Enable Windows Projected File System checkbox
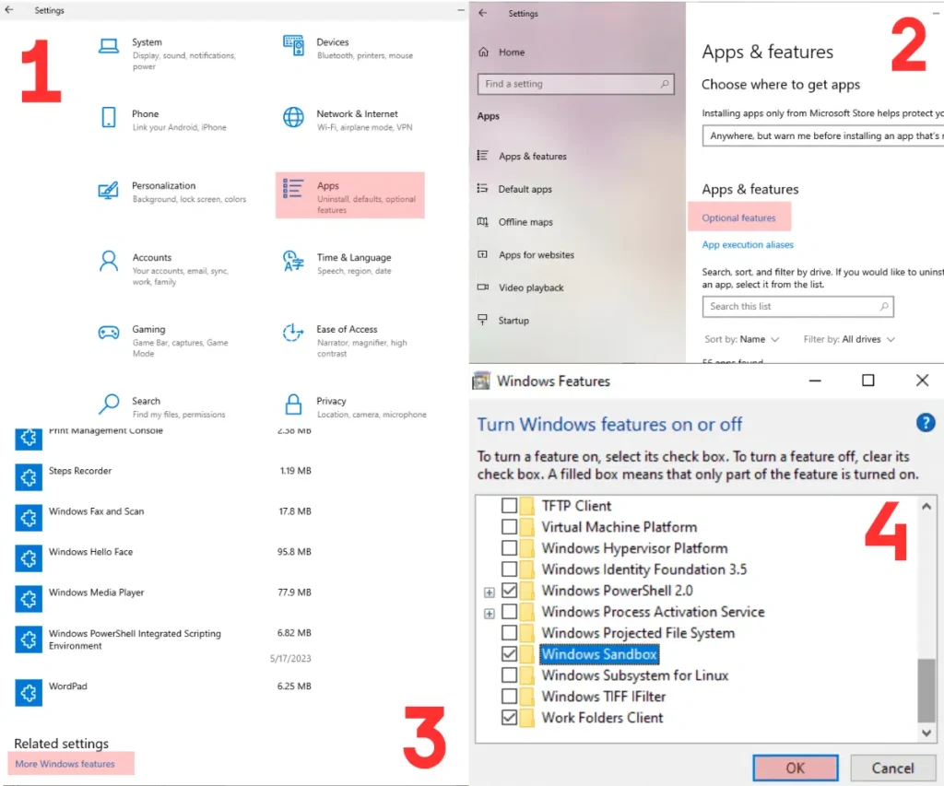Viewport: 944px width, 786px height. (x=509, y=632)
